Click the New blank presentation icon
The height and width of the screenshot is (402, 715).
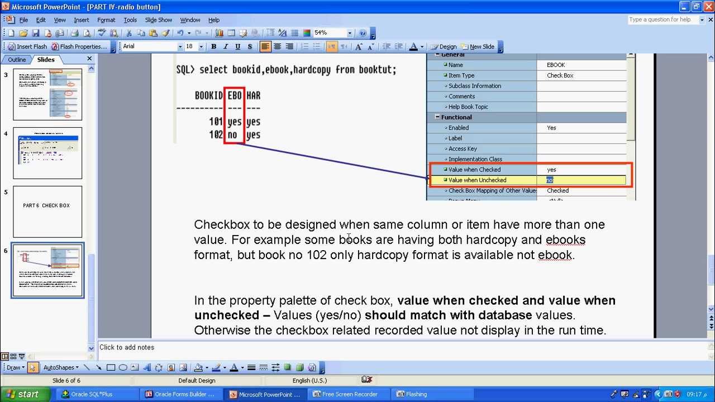pos(11,33)
